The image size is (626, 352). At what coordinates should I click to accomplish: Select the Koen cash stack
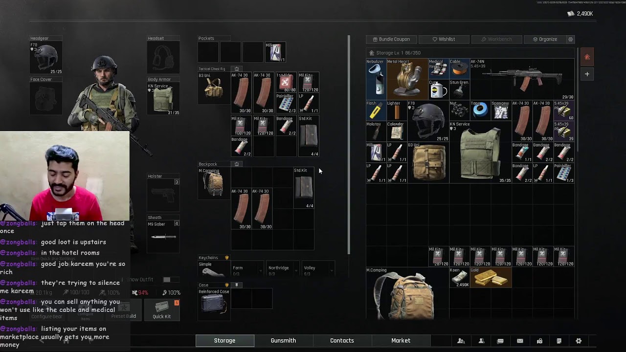point(459,277)
